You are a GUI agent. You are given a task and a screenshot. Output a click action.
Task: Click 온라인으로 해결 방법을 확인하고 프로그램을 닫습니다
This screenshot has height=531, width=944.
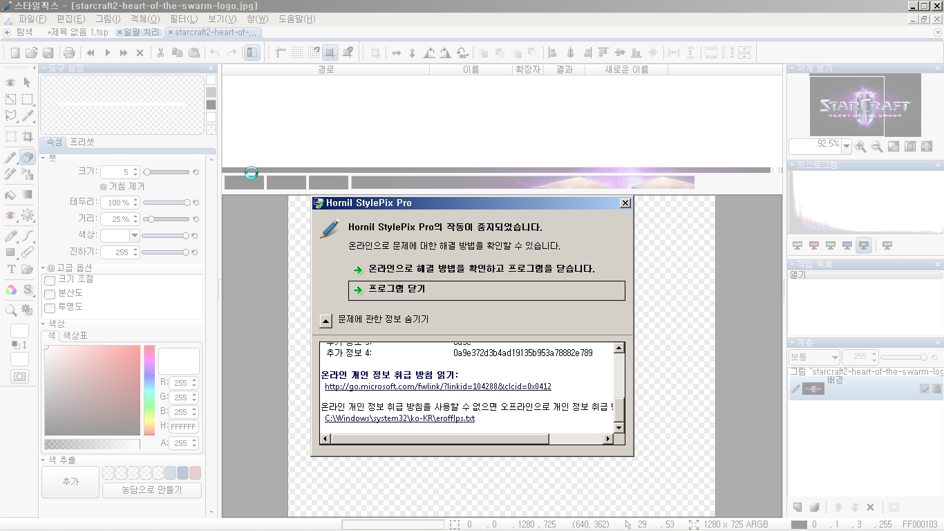coord(481,269)
